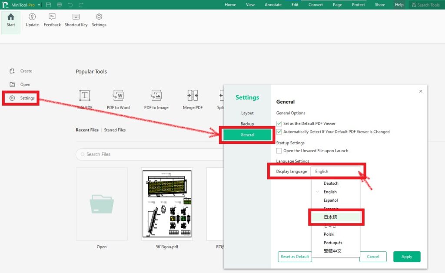Click the Cancel button
This screenshot has height=273, width=445.
(x=373, y=256)
